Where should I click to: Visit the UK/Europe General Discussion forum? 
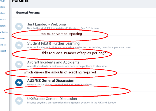click(x=52, y=99)
